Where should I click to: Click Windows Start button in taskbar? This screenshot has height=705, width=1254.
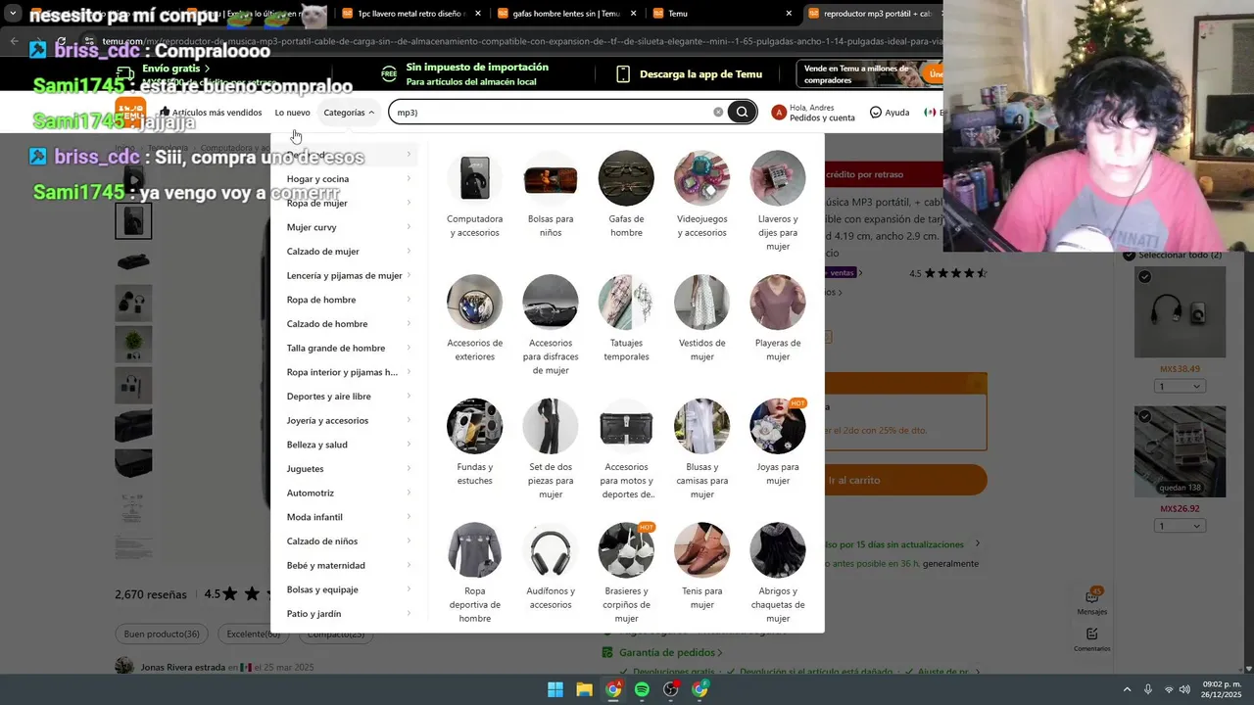point(555,689)
